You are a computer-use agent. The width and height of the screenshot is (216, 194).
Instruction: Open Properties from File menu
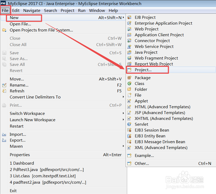[20, 155]
